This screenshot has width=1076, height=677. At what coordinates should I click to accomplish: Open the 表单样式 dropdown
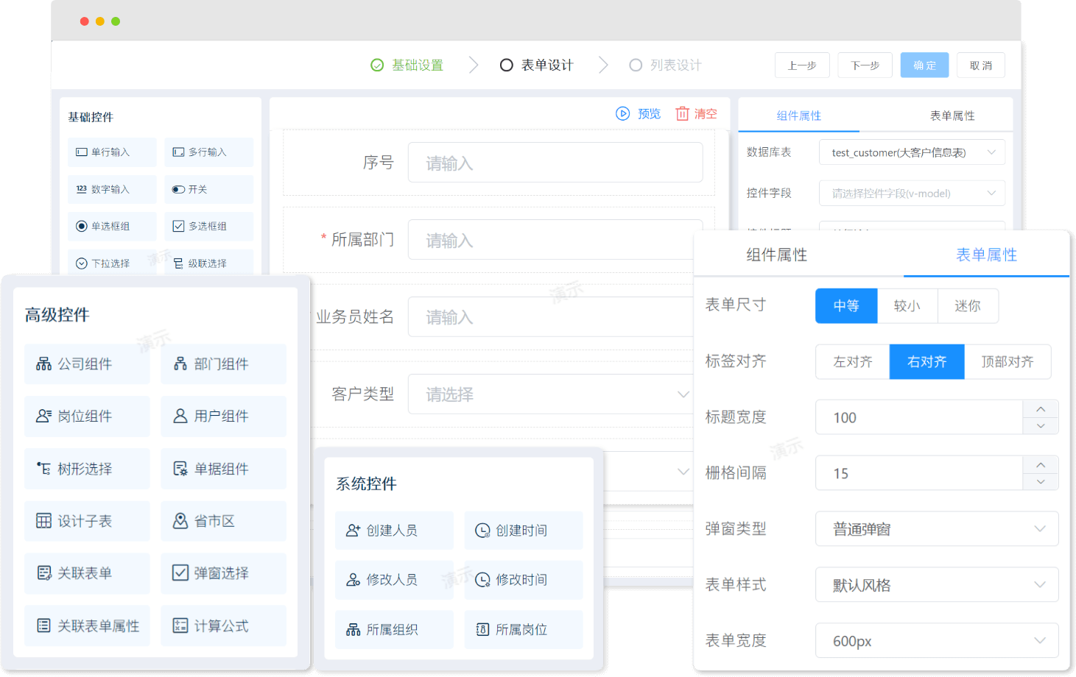point(937,585)
